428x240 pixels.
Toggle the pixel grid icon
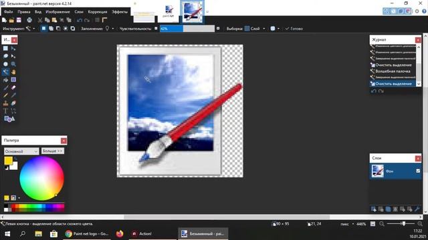point(97,20)
